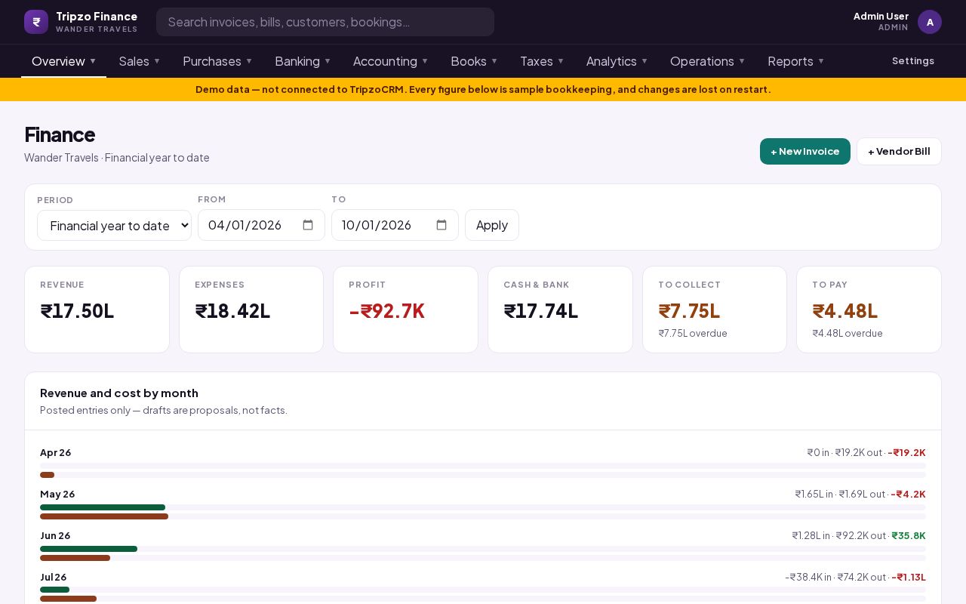Click the Apr 26 month label

(56, 453)
